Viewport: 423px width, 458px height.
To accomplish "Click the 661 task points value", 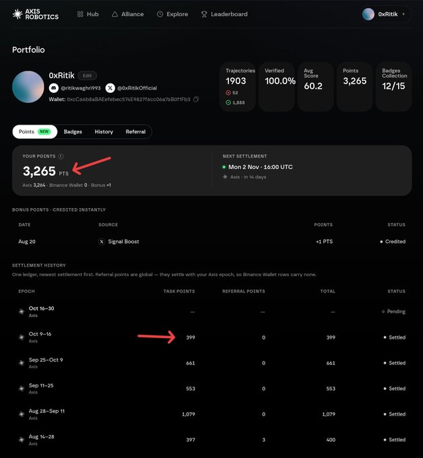I will [191, 363].
